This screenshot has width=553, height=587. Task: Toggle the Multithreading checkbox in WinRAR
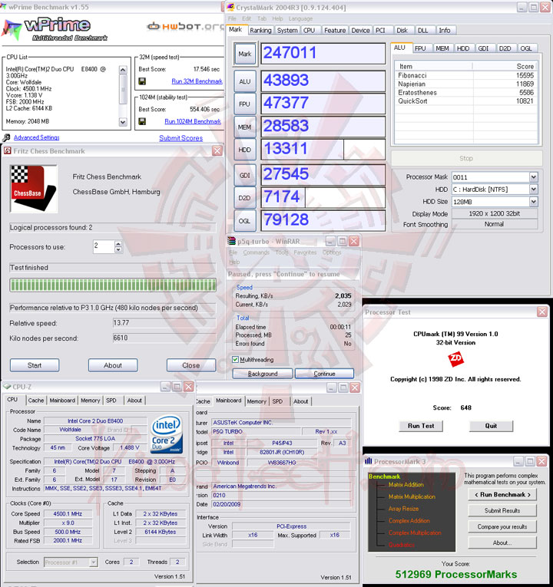[235, 359]
